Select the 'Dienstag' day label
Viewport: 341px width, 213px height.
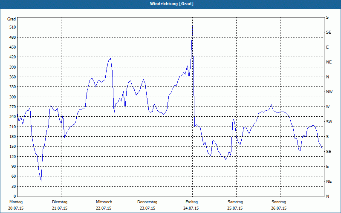[60, 202]
